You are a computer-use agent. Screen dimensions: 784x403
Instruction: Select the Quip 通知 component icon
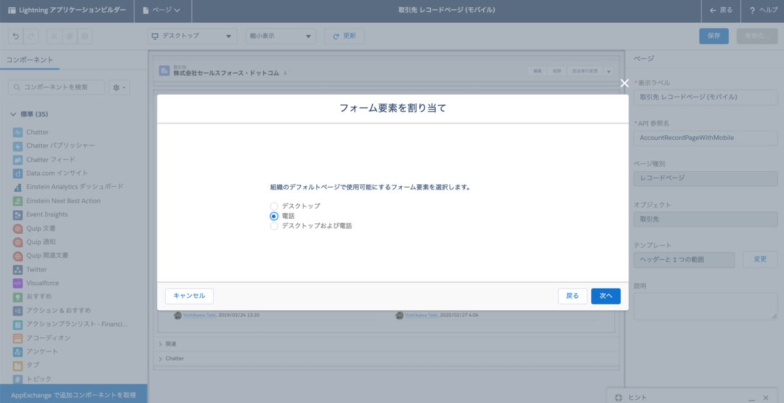click(18, 242)
